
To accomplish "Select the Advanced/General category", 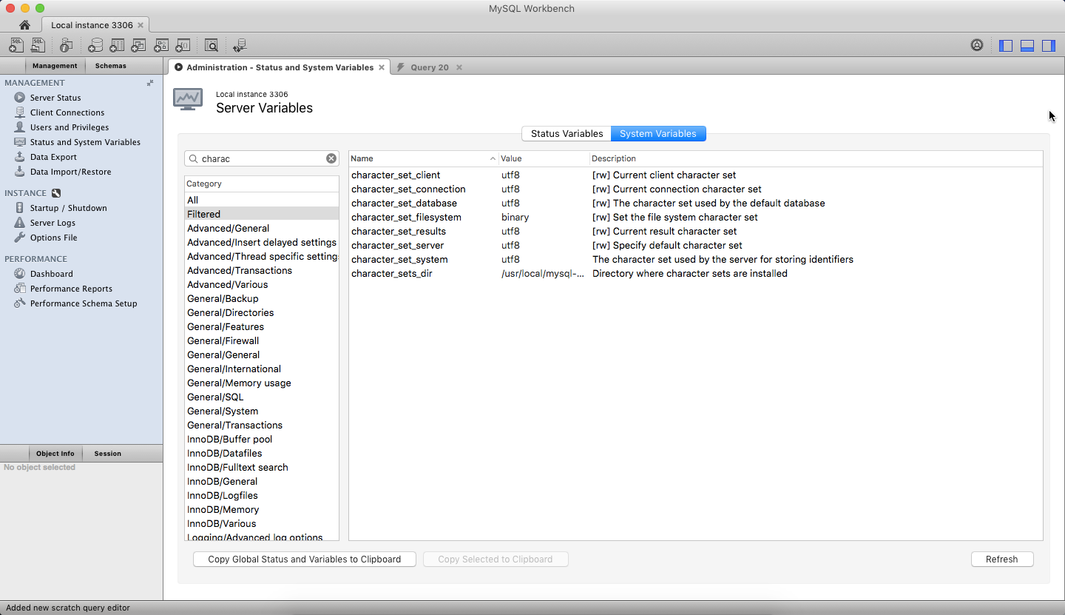I will 262,228.
